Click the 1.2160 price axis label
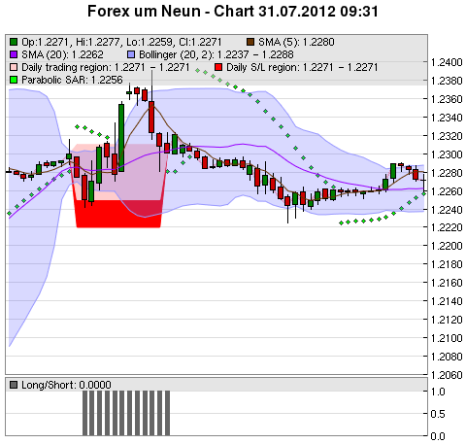Viewport: 466px width, 444px height. pyautogui.click(x=447, y=283)
